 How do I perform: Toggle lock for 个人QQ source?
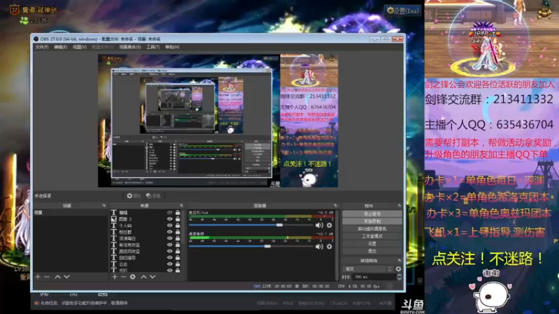(177, 225)
